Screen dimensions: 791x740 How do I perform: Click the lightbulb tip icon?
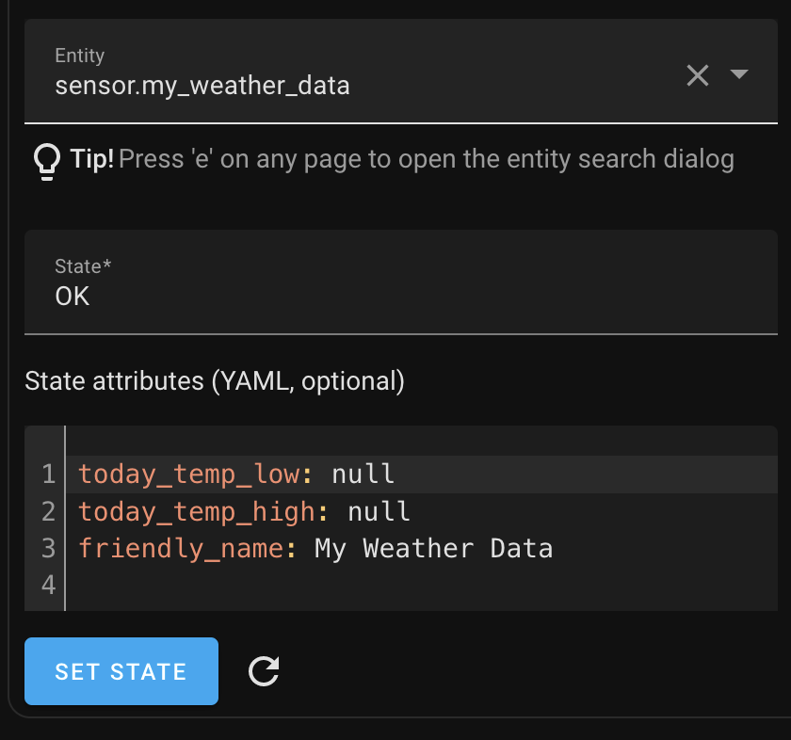pos(46,160)
